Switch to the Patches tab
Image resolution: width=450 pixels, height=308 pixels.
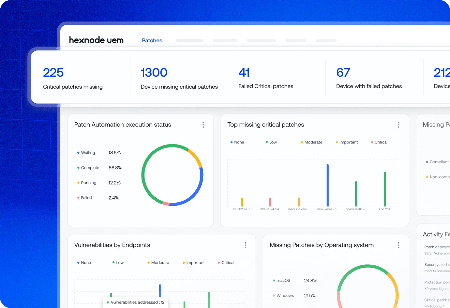152,40
